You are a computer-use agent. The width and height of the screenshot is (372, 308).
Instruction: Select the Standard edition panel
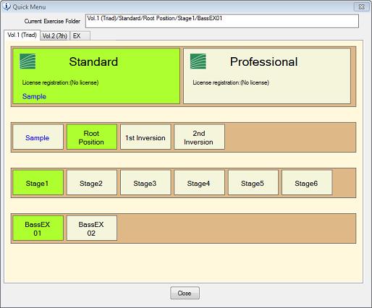pos(96,76)
